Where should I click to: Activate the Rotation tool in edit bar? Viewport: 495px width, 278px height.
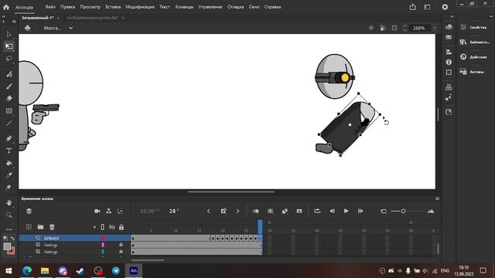click(383, 28)
